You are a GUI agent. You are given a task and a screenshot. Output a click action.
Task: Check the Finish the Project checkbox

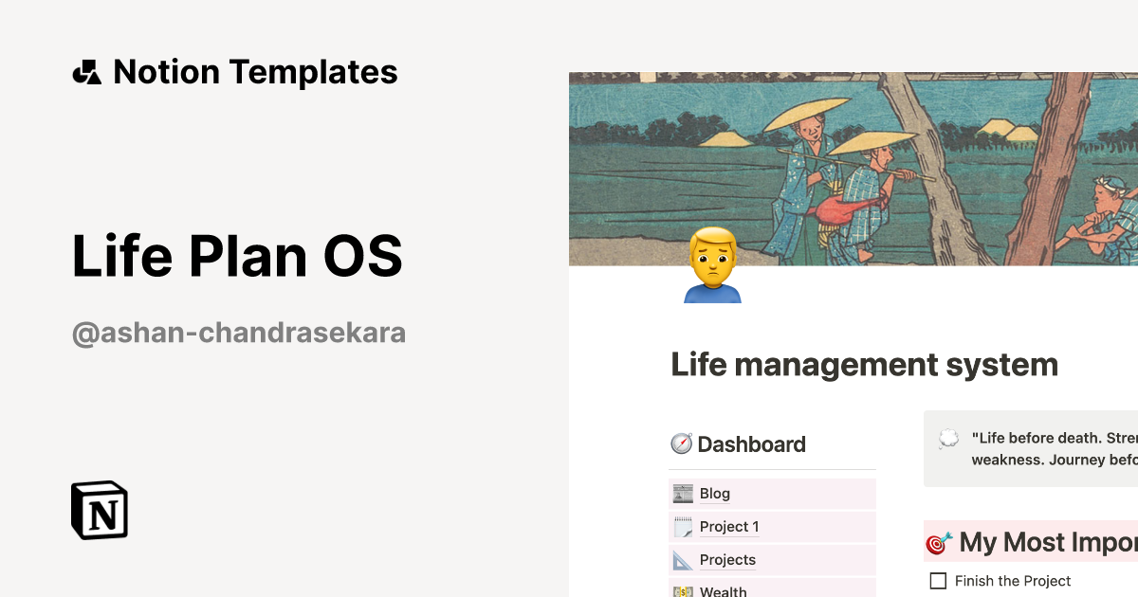coord(937,580)
